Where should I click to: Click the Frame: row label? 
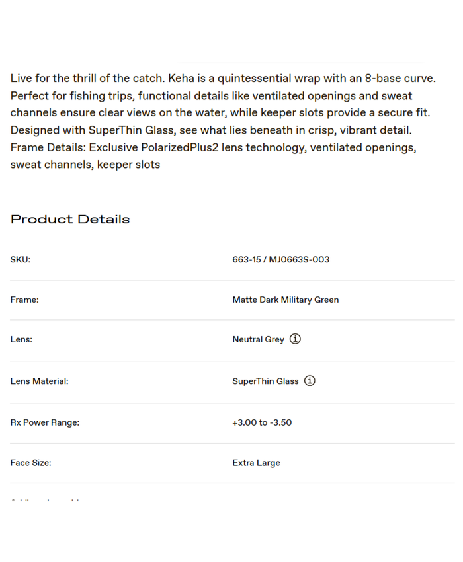click(24, 300)
